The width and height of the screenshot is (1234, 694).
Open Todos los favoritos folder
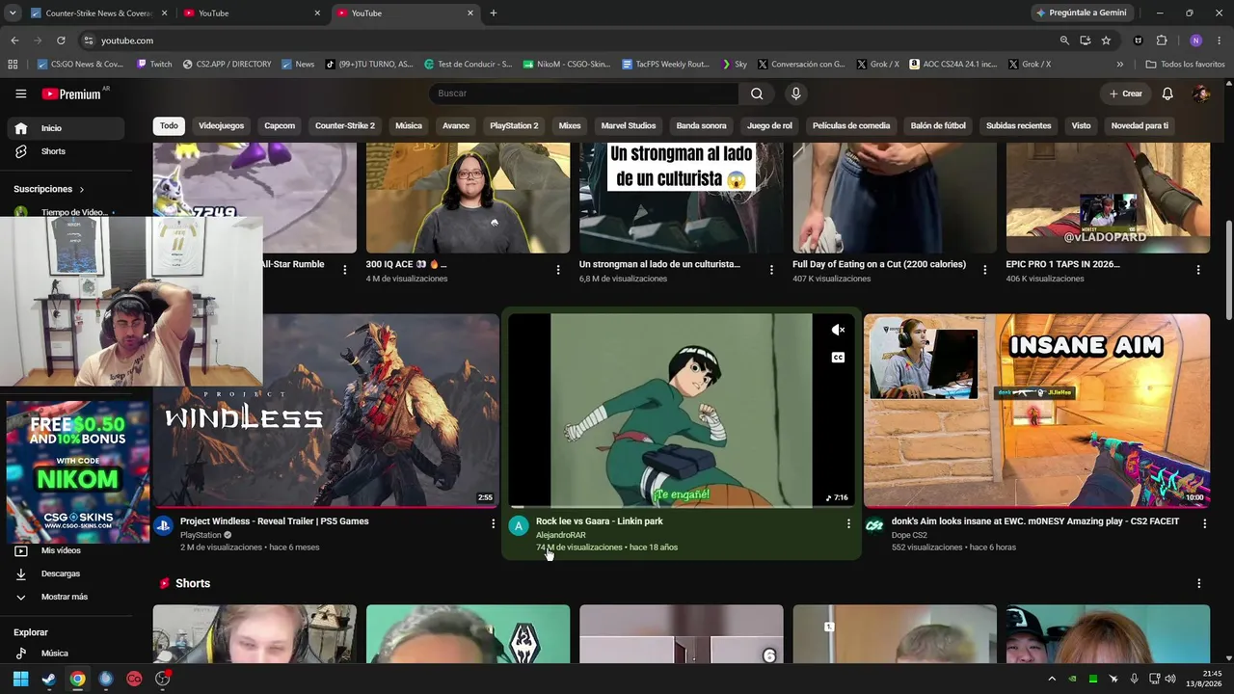pyautogui.click(x=1185, y=65)
